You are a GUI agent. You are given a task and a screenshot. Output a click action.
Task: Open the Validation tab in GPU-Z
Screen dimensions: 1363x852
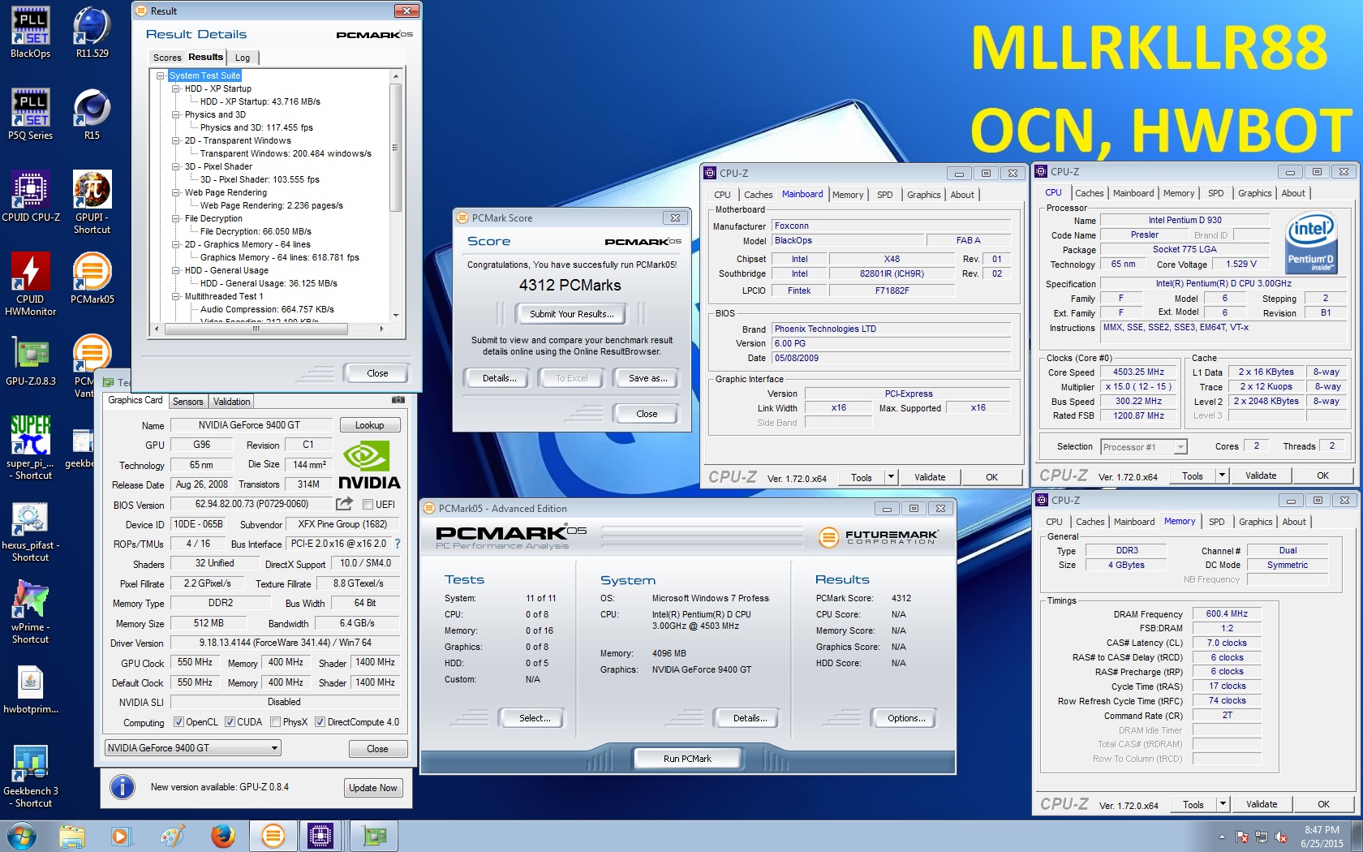[231, 402]
